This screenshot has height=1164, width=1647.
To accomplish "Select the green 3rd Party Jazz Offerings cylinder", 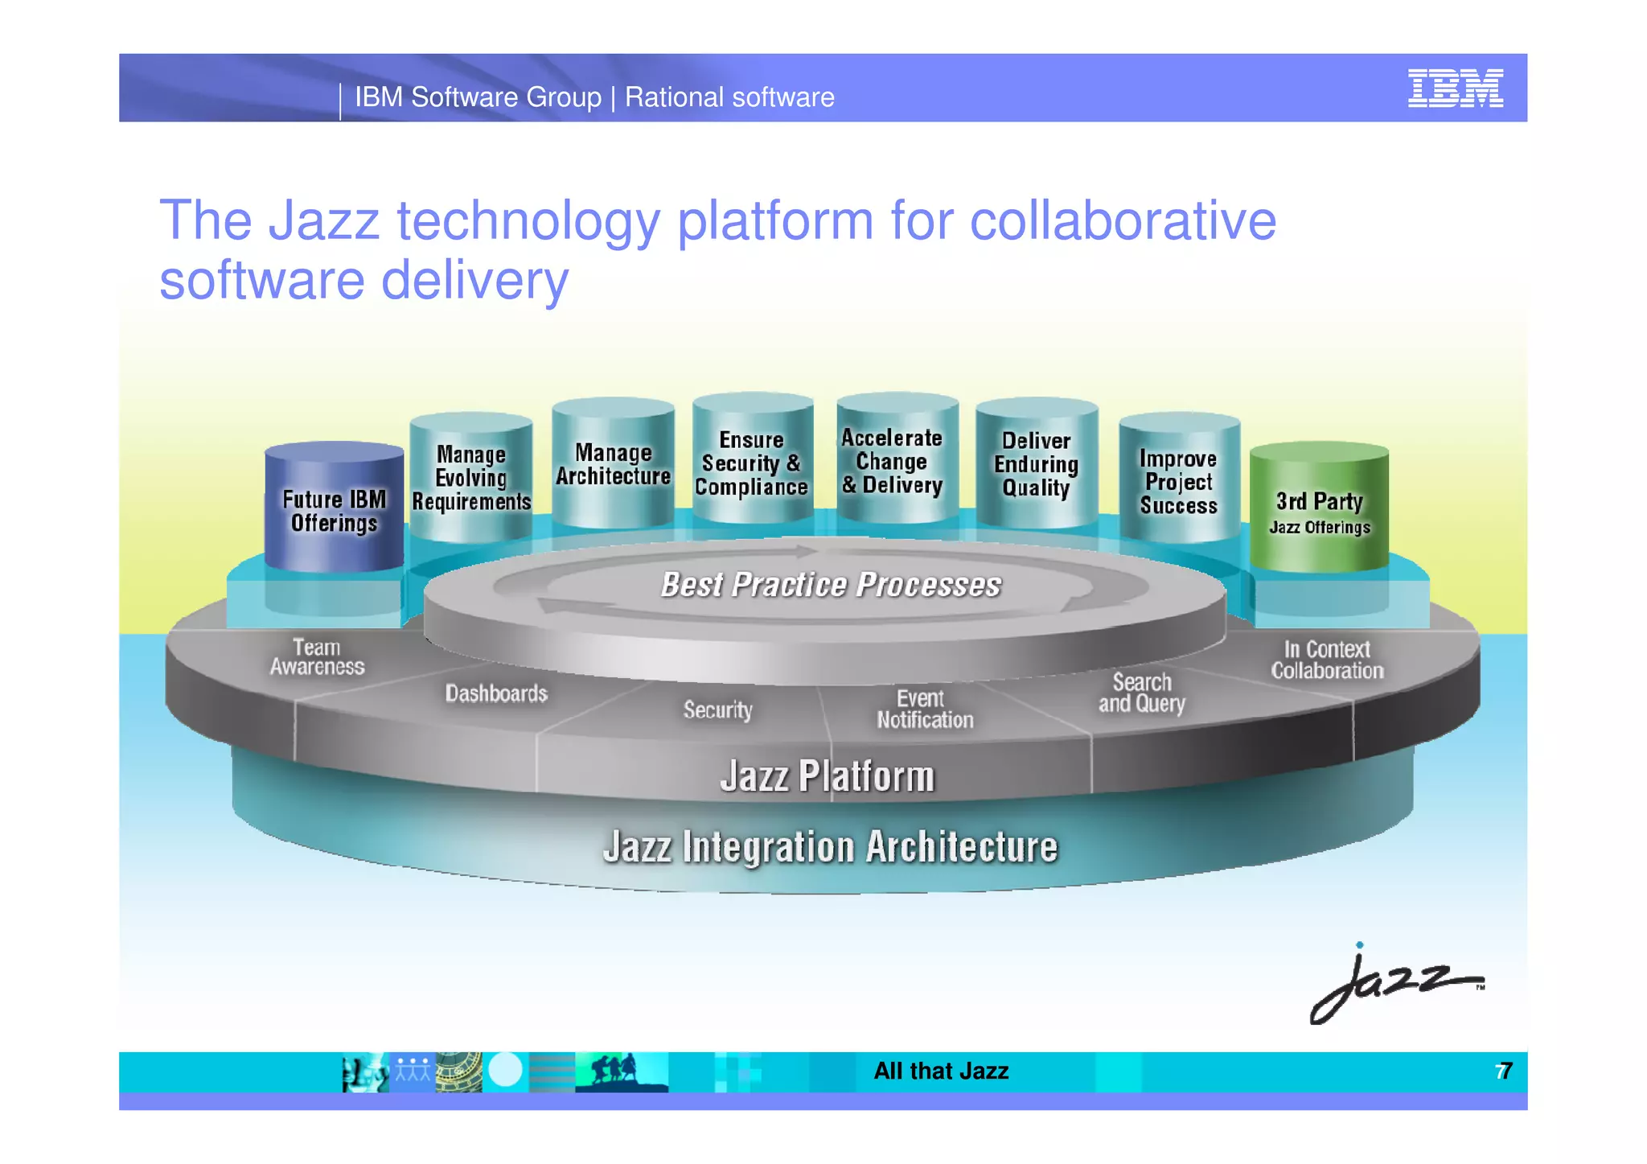I will (1320, 508).
